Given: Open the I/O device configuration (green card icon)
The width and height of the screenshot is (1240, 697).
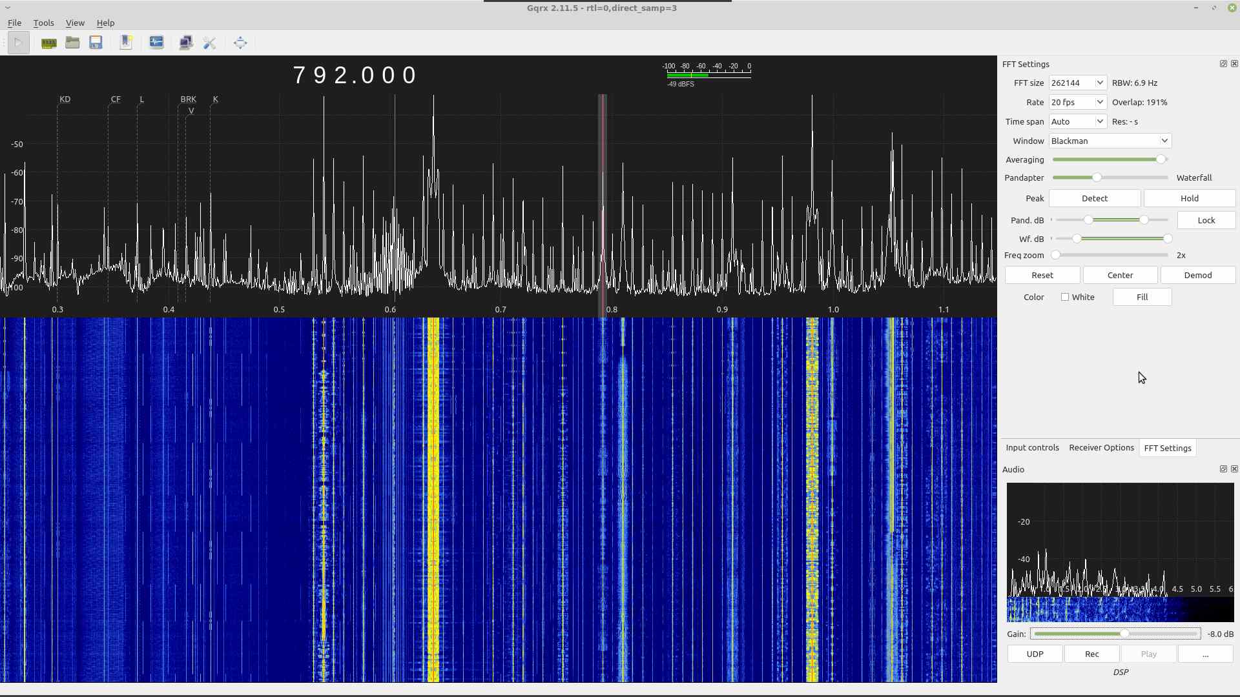Looking at the screenshot, I should pos(48,43).
